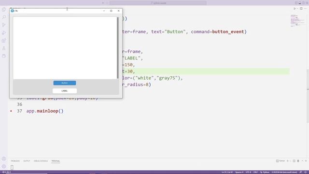Screen dimensions: 309x174
Task: Switch to the Output tab
Action: pos(27,161)
